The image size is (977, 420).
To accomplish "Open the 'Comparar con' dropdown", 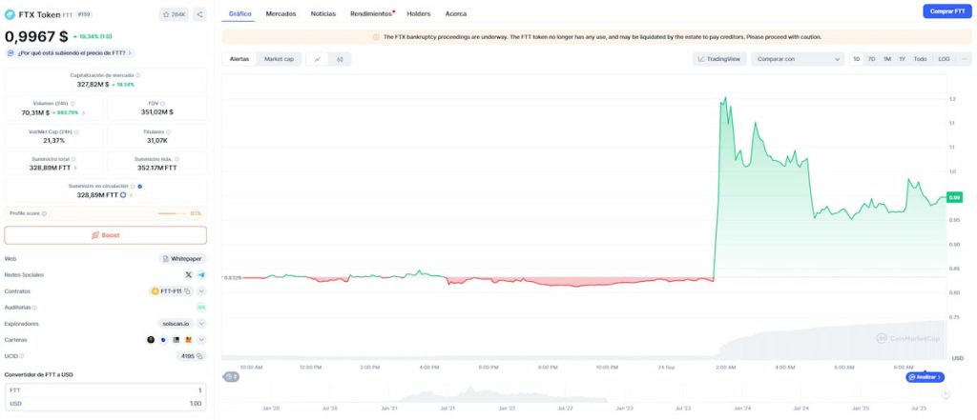I will click(x=798, y=59).
